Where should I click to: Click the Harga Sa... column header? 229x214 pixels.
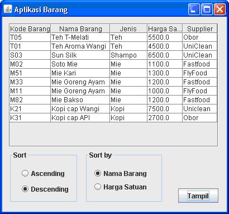pos(165,28)
